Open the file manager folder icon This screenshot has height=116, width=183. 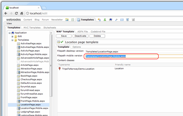coord(67,20)
